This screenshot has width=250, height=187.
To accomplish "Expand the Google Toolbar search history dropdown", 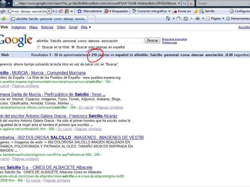I will pyautogui.click(x=49, y=11).
